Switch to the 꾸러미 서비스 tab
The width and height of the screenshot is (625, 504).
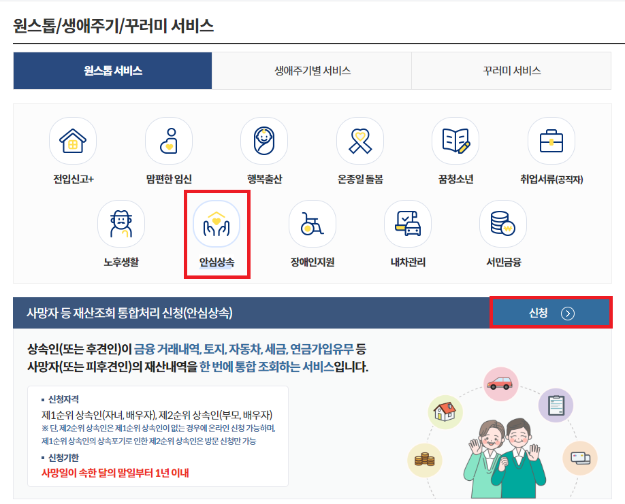click(511, 71)
